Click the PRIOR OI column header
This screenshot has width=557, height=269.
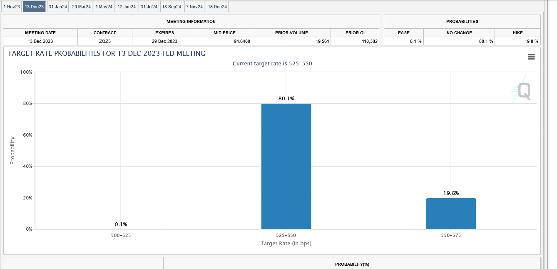pyautogui.click(x=355, y=32)
